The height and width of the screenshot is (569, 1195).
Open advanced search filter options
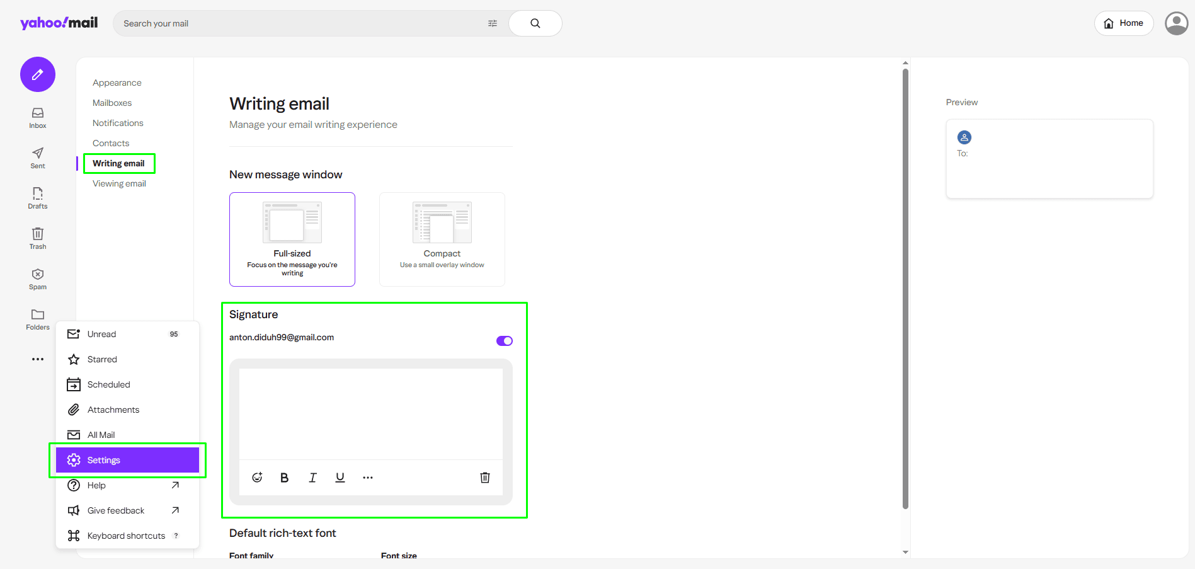click(x=493, y=23)
